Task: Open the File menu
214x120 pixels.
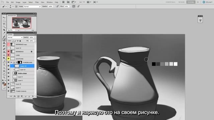Action: 7,2
